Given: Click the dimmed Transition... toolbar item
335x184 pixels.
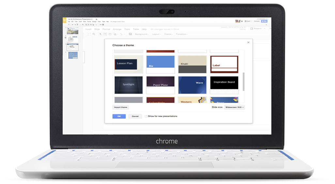Looking at the screenshot, I should pyautogui.click(x=182, y=34).
